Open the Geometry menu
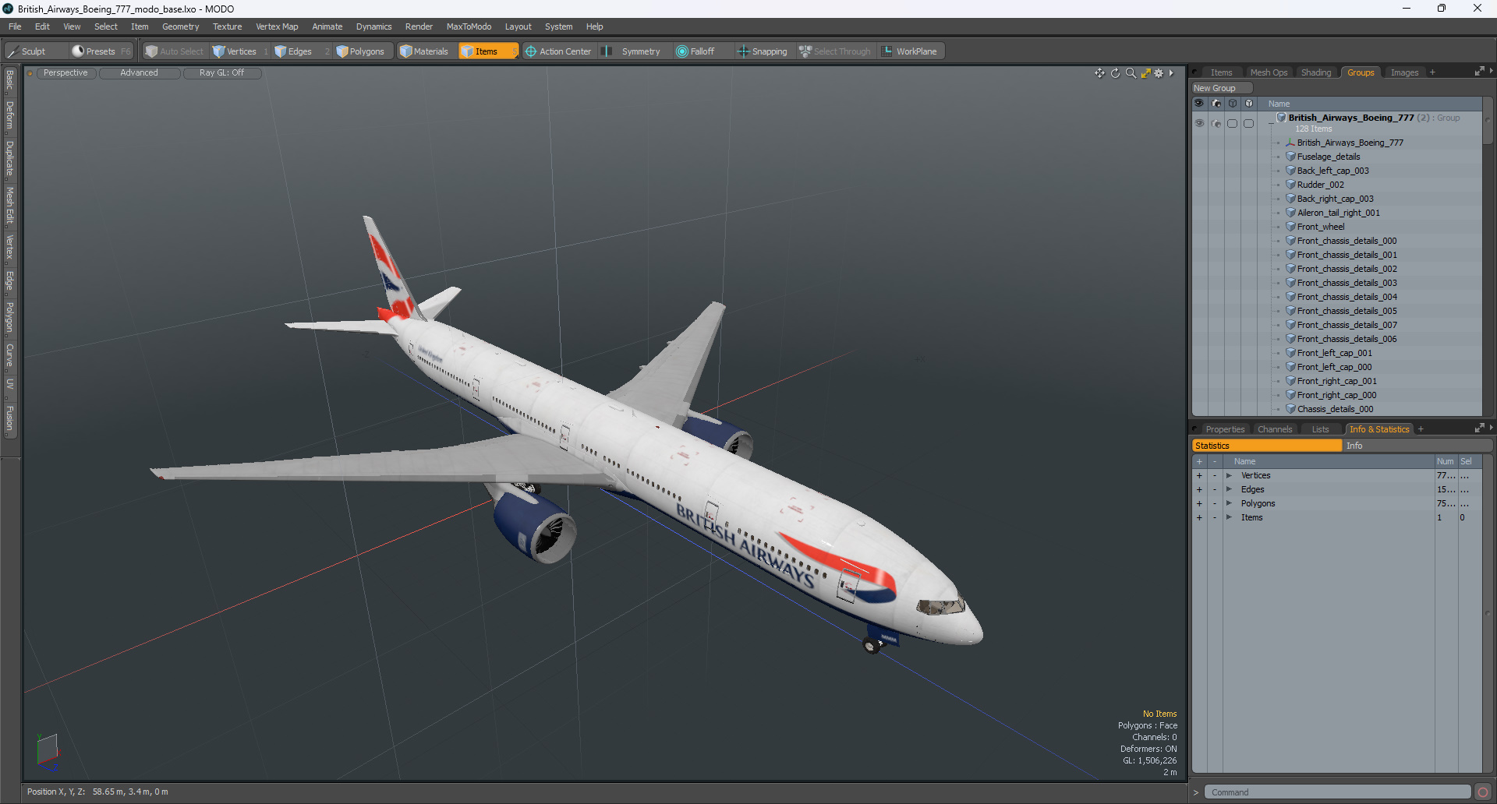Screen dimensions: 1497x804 click(x=180, y=26)
